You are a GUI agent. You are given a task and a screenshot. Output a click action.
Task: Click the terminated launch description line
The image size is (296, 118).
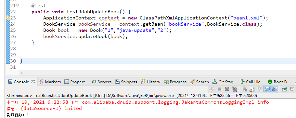pos(132,96)
